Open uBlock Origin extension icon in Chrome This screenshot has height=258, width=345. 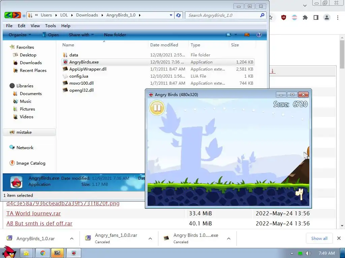pyautogui.click(x=284, y=17)
